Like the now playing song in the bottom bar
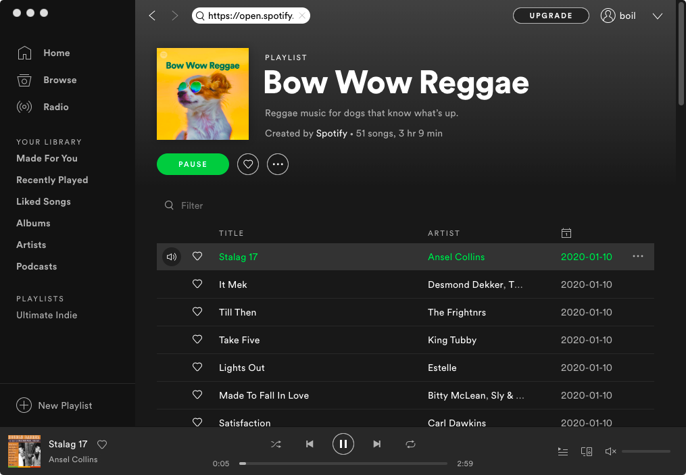Image resolution: width=686 pixels, height=475 pixels. point(102,445)
